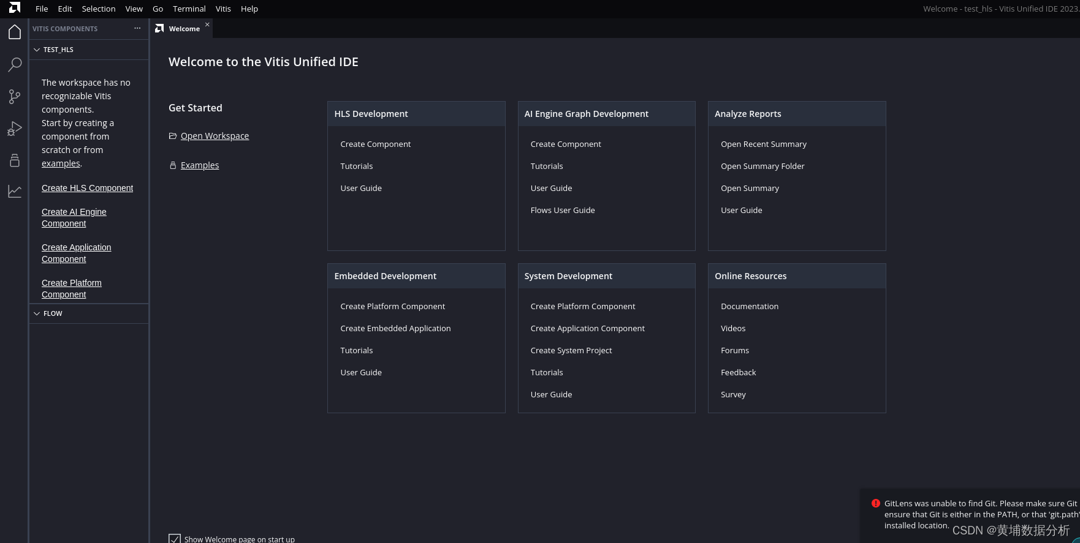Open the Vitis Components home view icon
This screenshot has height=543, width=1080.
[x=15, y=32]
